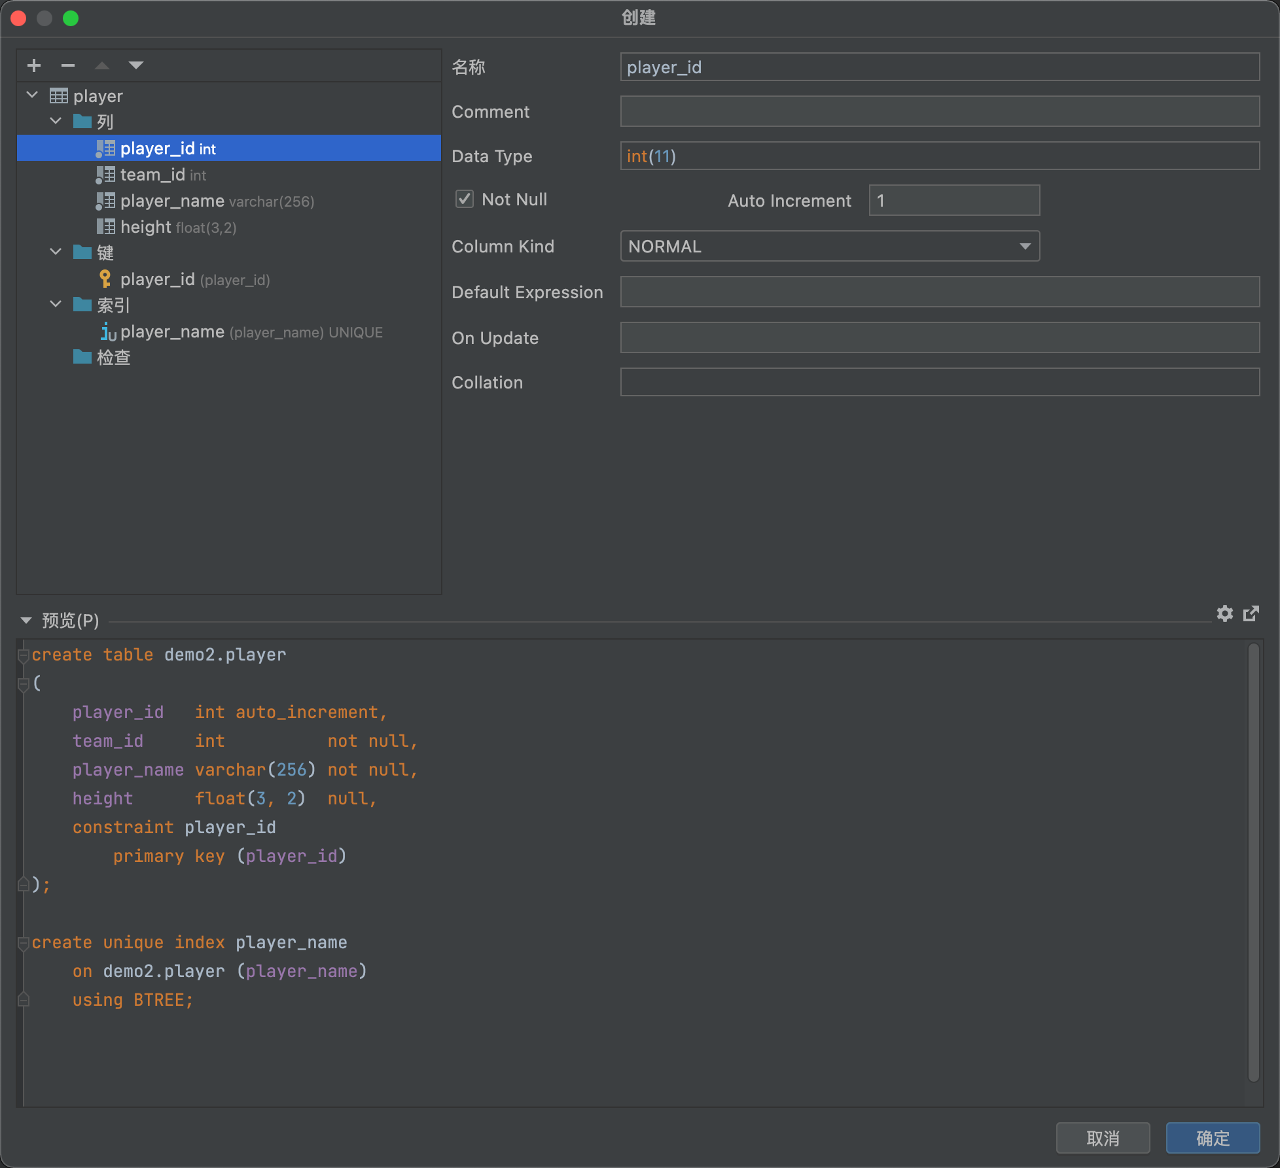This screenshot has width=1280, height=1168.
Task: Click 'primary key (player_id)' text in preview
Action: (x=230, y=856)
